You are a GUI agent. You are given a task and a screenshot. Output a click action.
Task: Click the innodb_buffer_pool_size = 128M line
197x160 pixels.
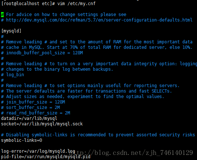point(42,53)
